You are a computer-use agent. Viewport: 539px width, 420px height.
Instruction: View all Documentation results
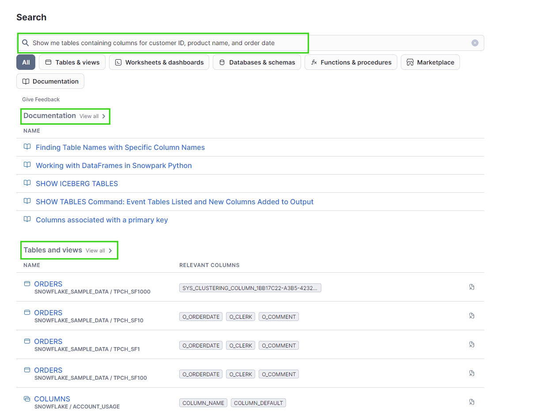pyautogui.click(x=89, y=116)
